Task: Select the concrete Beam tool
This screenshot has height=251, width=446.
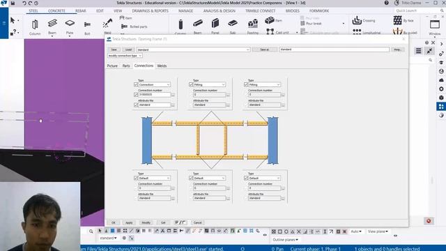Action: click(x=198, y=26)
